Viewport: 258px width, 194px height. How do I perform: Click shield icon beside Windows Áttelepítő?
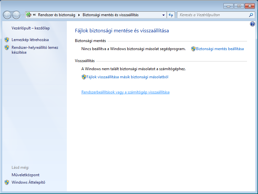point(7,182)
